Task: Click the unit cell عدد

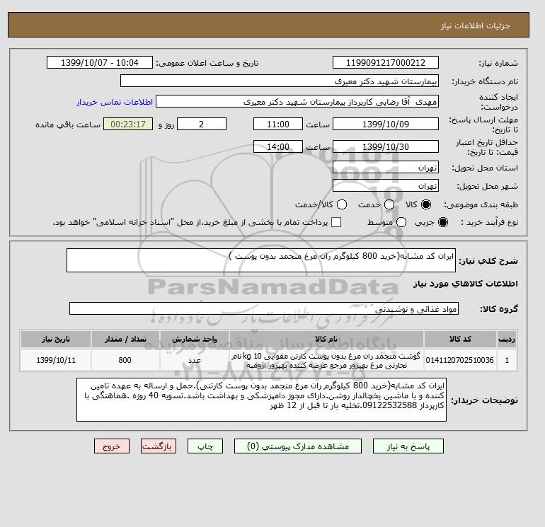Action: [x=195, y=360]
